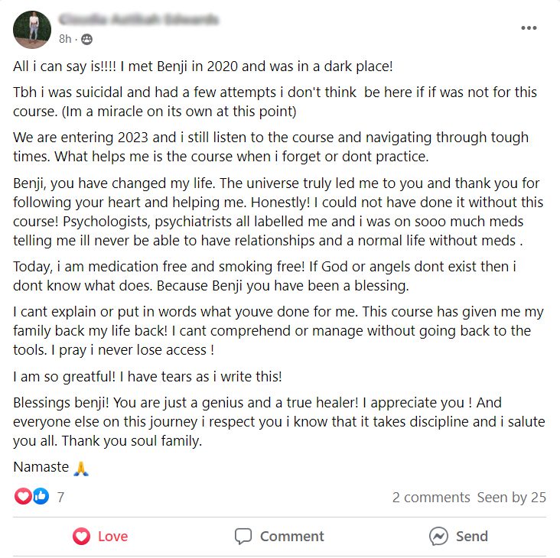Click the "I am so greatful!" paragraph

[148, 376]
